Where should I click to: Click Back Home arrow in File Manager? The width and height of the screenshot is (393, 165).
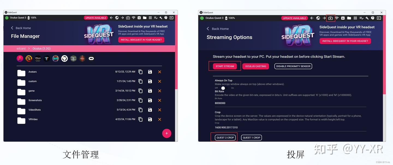(12, 28)
